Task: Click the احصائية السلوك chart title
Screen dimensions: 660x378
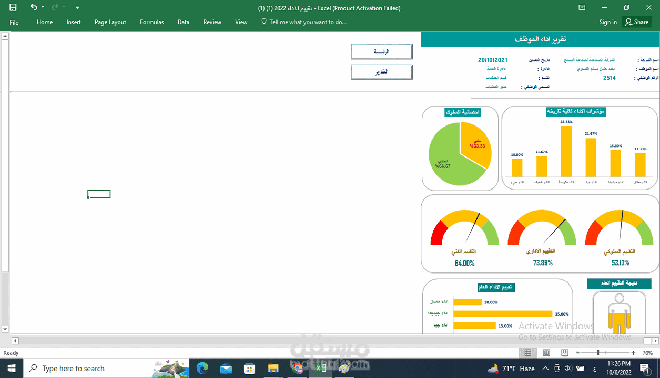Action: coord(462,112)
